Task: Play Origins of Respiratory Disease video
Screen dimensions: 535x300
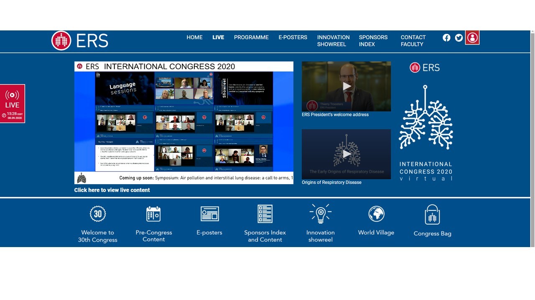Action: click(x=346, y=154)
